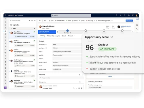Select the active Qualify stage circle
Image resolution: width=144 pixels, height=108 pixels.
(x=67, y=31)
